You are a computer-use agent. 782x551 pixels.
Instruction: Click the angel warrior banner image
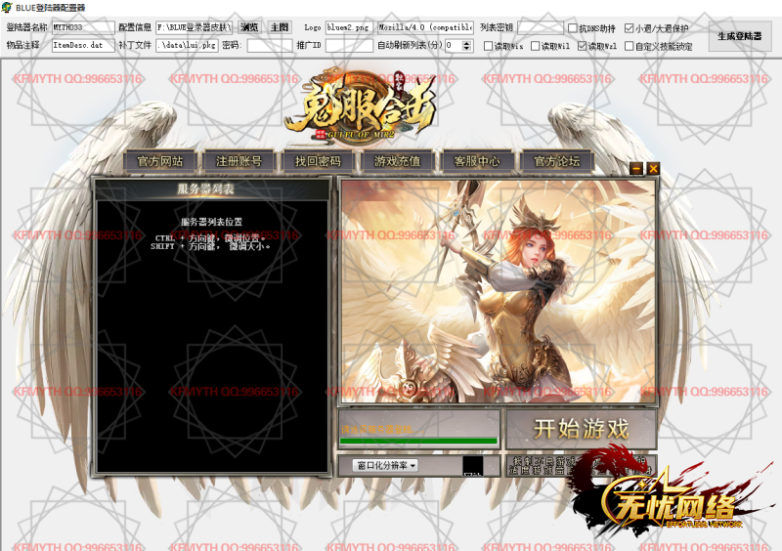(498, 291)
